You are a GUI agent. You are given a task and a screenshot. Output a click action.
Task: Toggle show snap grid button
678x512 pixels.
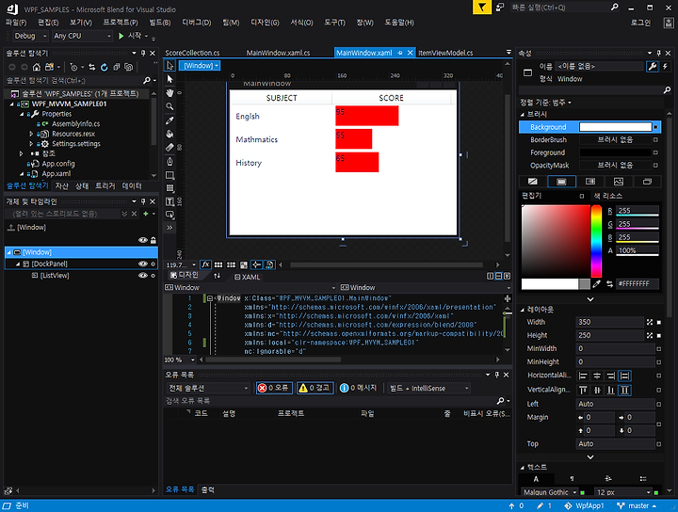click(x=218, y=264)
